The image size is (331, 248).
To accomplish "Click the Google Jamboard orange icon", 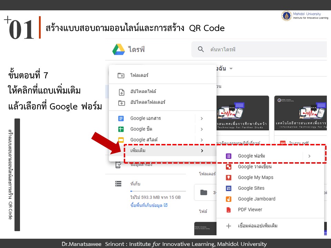I will (x=228, y=199).
